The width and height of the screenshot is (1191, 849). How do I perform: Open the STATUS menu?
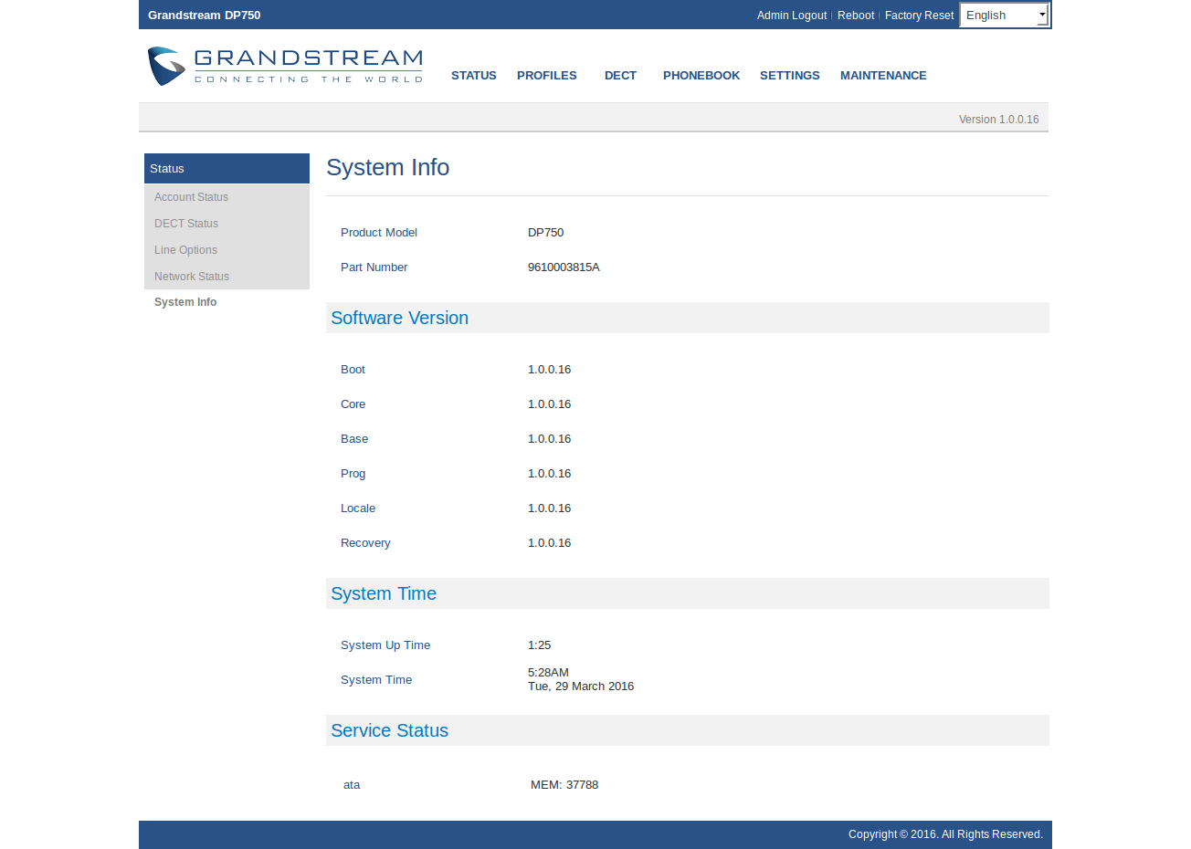click(x=473, y=76)
